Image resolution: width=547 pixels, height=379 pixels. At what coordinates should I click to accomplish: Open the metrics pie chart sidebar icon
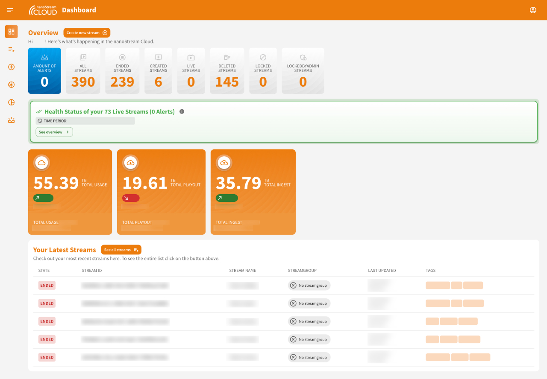tap(12, 102)
